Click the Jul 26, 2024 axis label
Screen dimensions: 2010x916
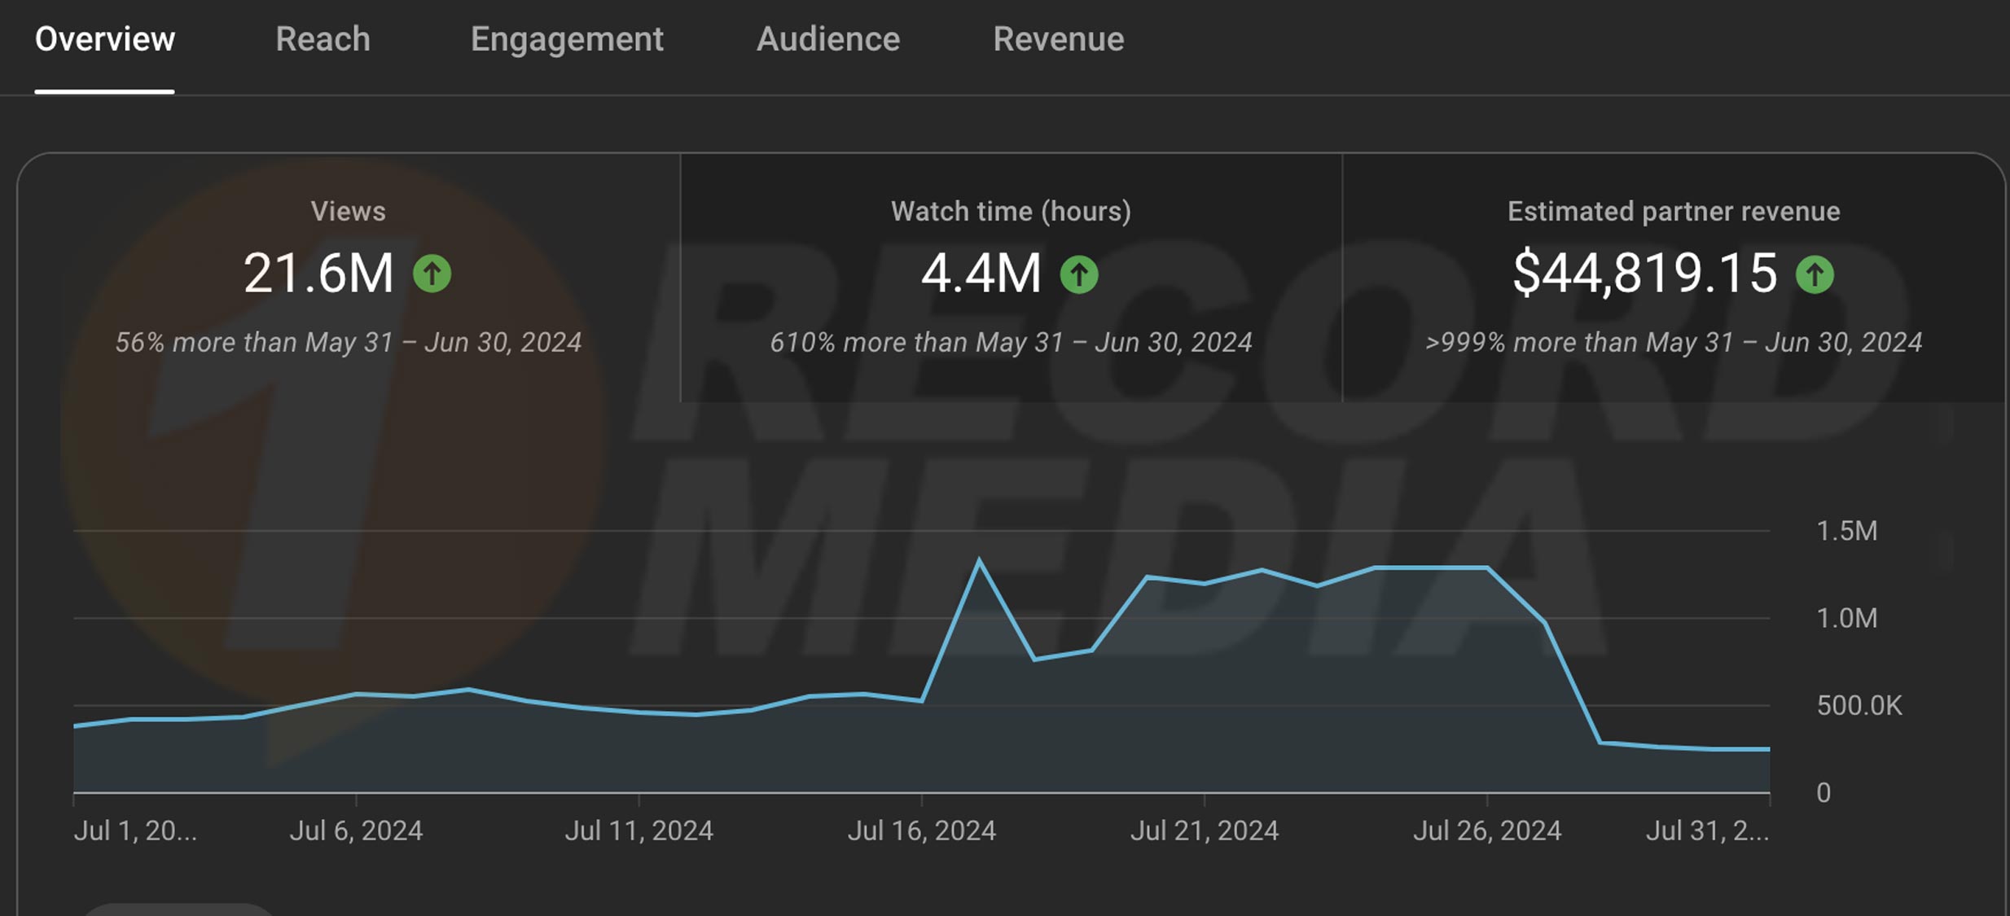1486,831
